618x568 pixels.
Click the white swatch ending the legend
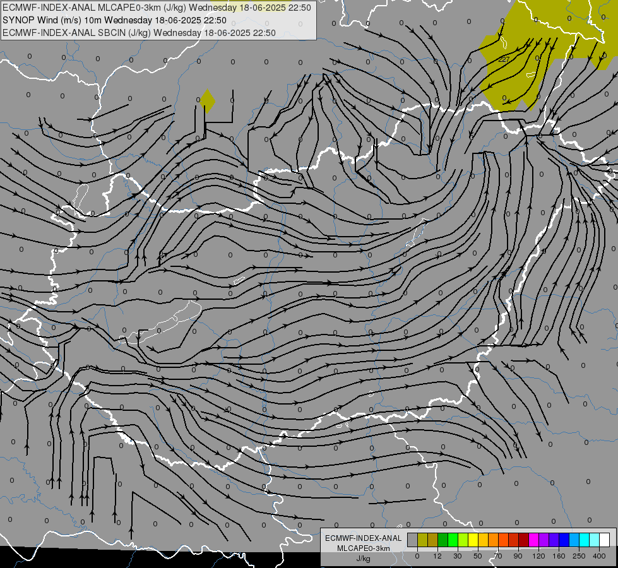[605, 540]
